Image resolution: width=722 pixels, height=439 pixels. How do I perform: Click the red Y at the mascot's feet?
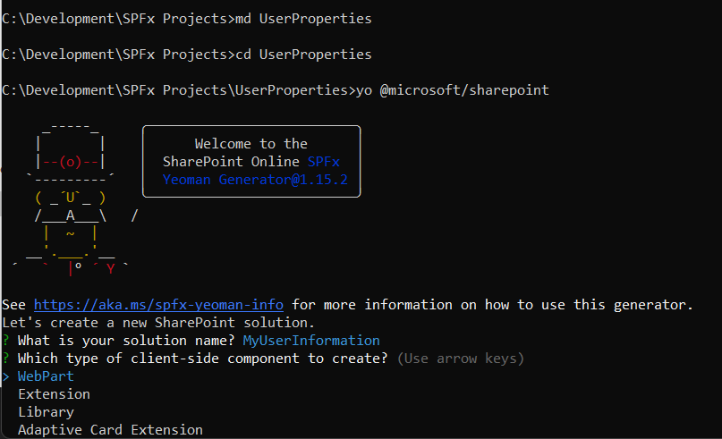pyautogui.click(x=110, y=269)
